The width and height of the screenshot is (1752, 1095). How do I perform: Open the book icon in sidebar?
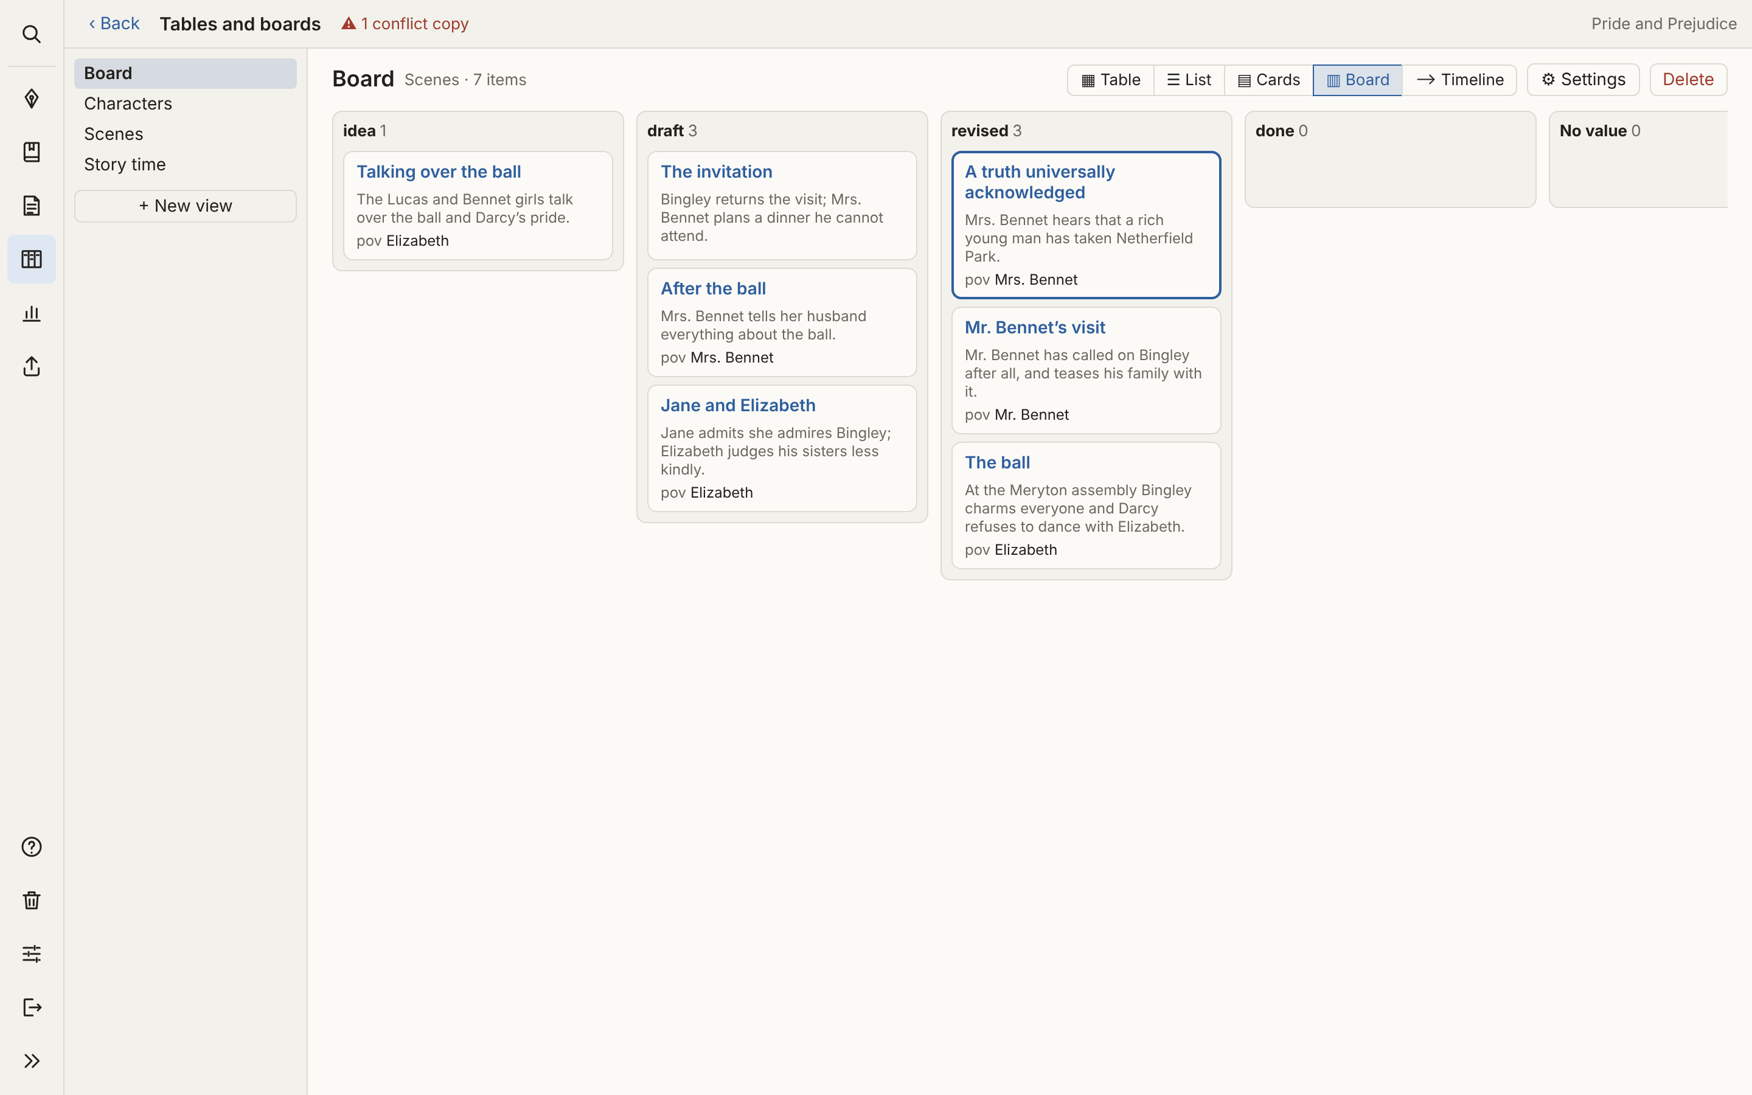[x=31, y=152]
